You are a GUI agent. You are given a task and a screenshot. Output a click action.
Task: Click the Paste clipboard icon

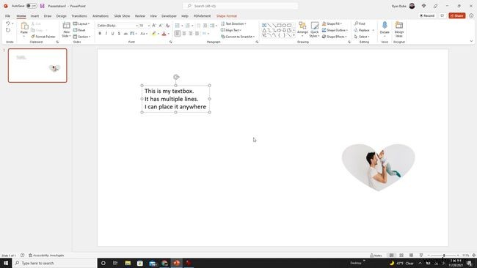[x=24, y=26]
